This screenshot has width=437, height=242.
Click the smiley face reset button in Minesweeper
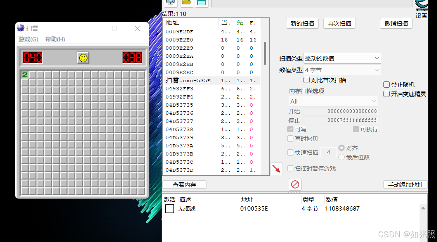click(83, 58)
